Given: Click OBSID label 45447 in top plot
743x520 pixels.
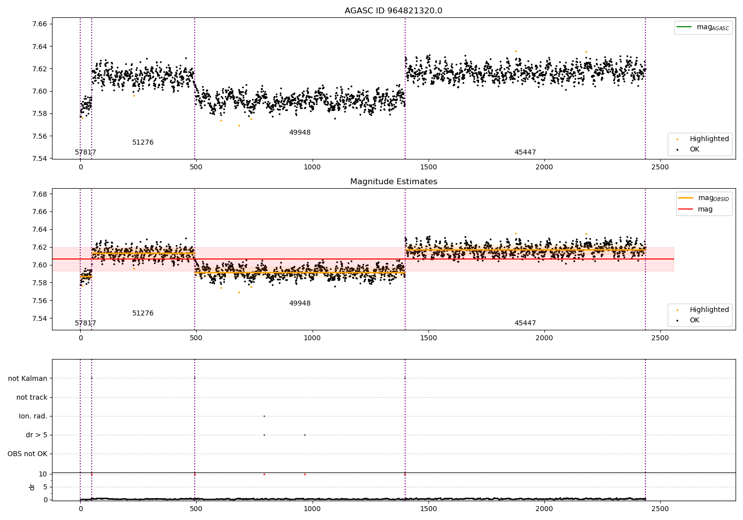Looking at the screenshot, I should (525, 153).
